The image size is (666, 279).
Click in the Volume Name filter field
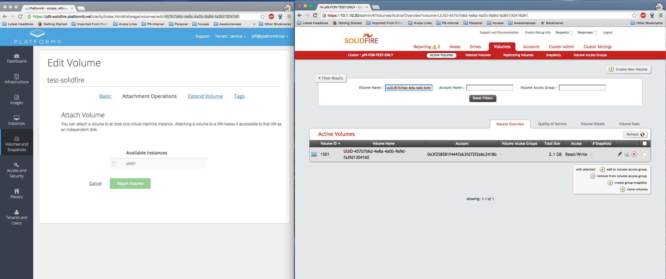pos(409,88)
